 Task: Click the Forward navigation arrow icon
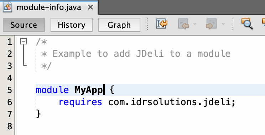pos(211,24)
